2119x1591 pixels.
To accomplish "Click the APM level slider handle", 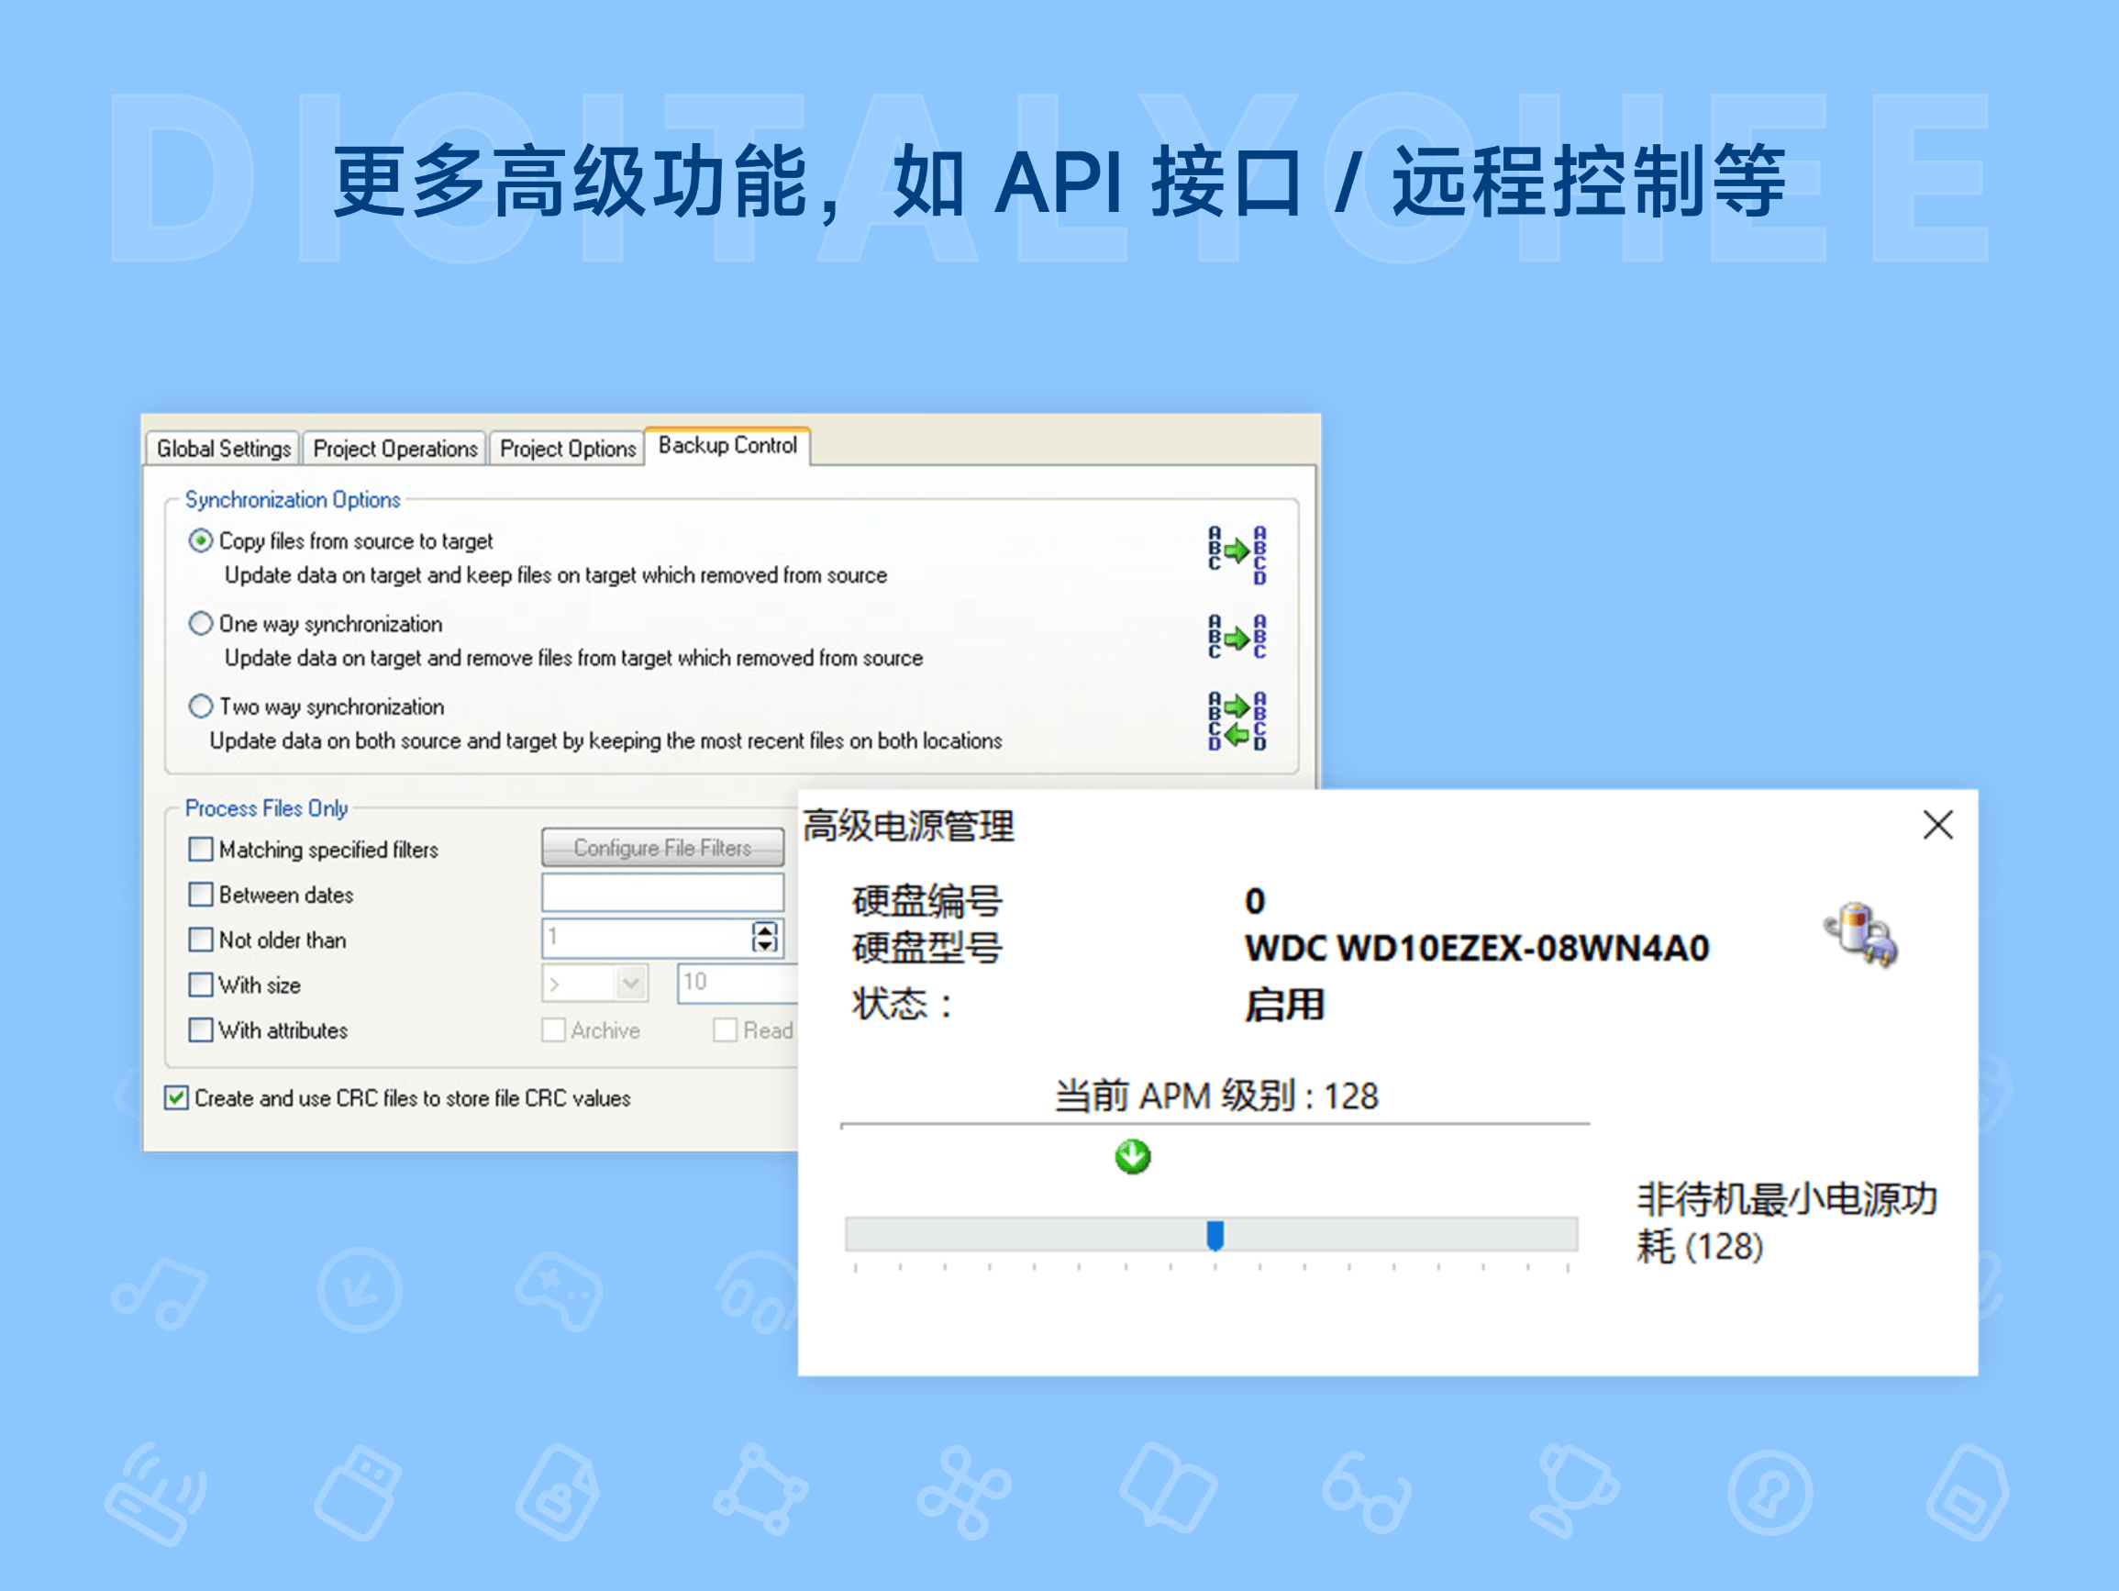I will point(1216,1237).
